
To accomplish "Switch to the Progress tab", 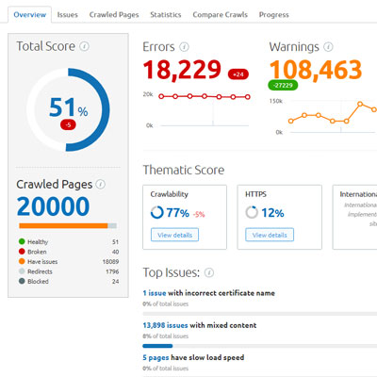I will coord(273,15).
